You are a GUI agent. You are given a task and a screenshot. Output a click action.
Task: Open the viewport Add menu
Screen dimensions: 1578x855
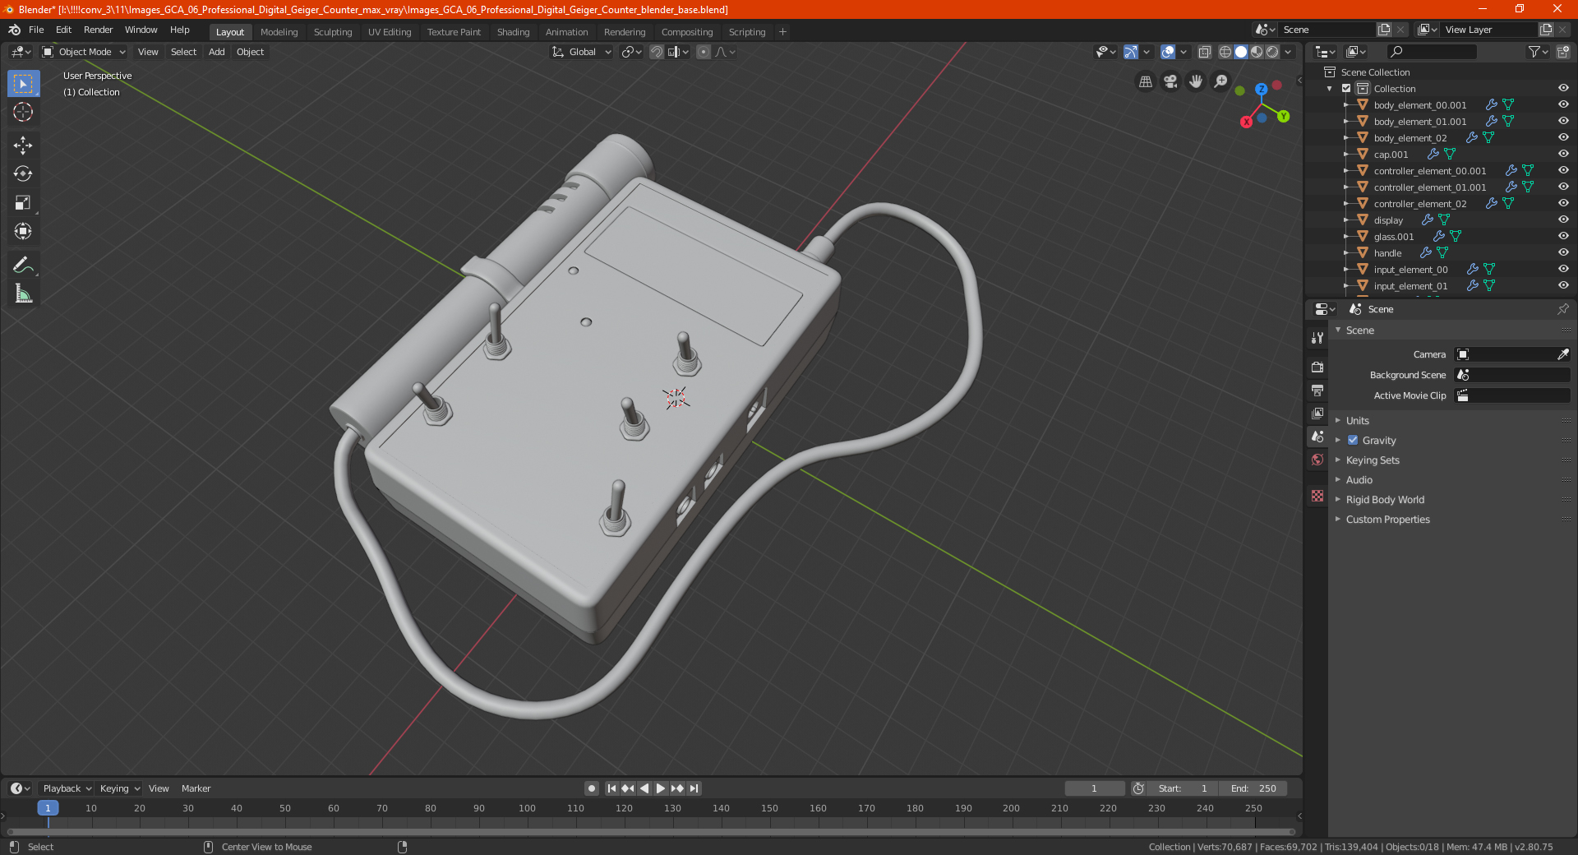[217, 52]
